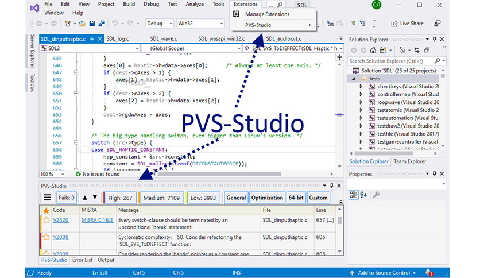This screenshot has height=278, width=480.
Task: Open the MISRA C 16.3 link
Action: click(x=97, y=220)
